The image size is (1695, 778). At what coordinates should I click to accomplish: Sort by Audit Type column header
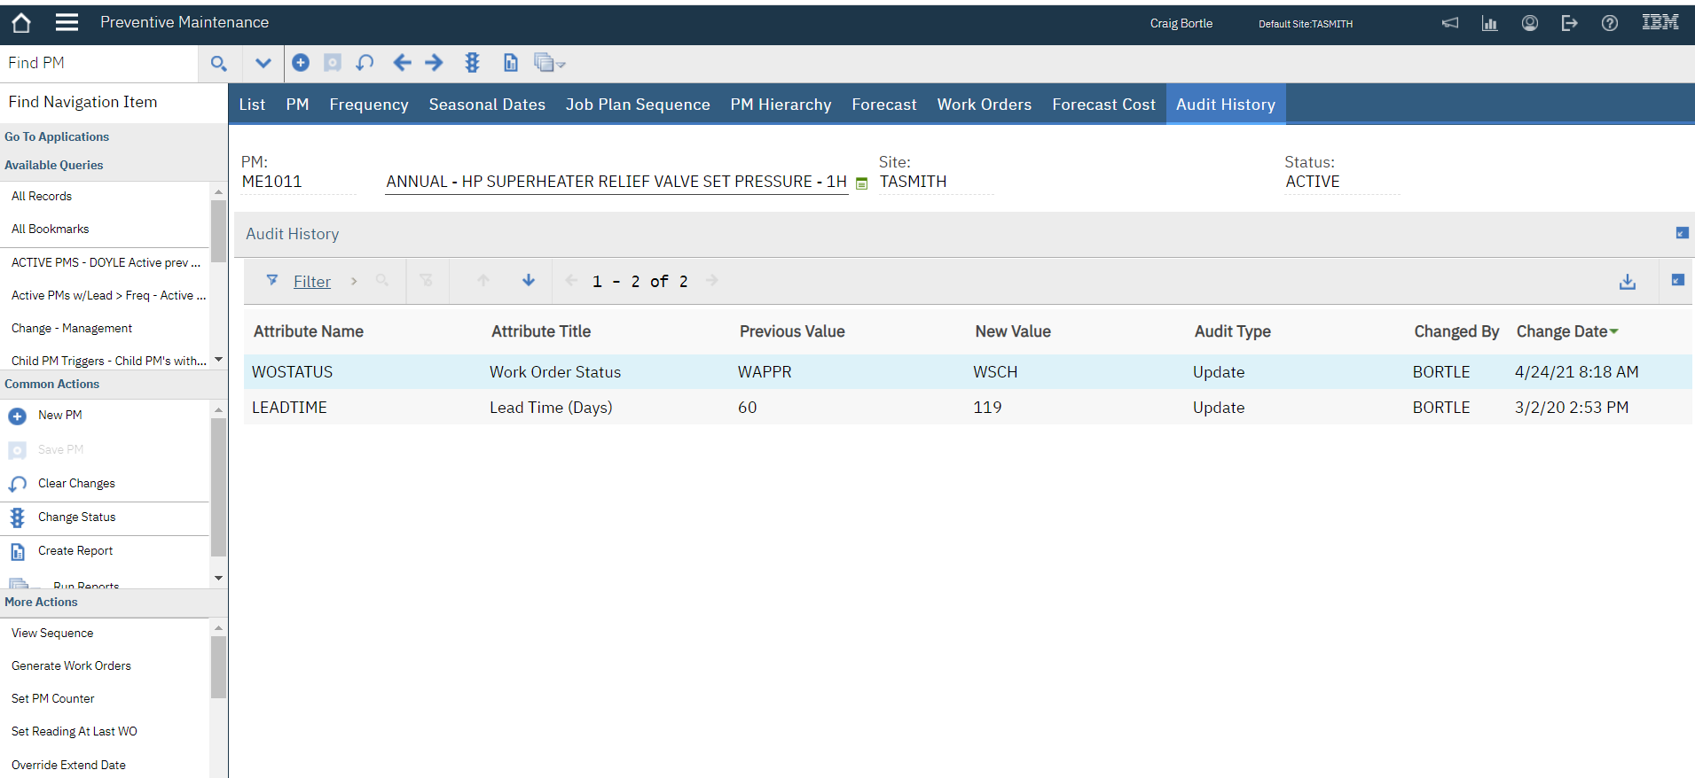[1233, 331]
